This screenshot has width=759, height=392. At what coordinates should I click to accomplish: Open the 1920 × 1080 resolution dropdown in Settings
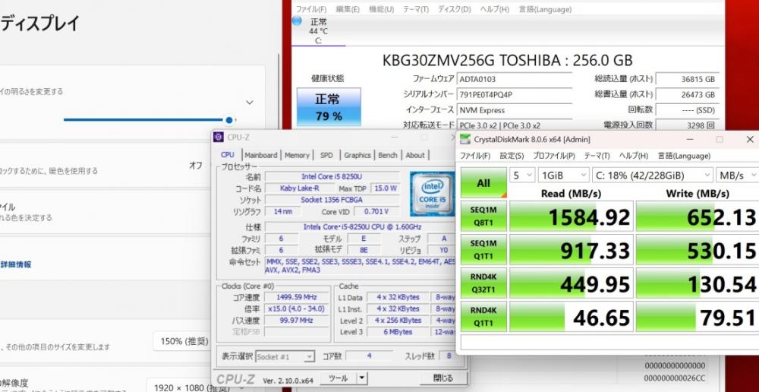coord(180,387)
